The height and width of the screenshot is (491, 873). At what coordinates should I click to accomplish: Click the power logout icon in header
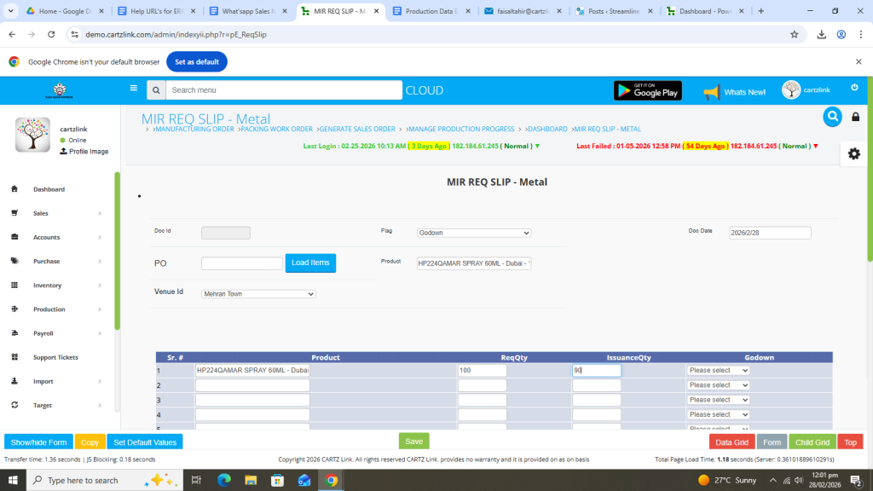(854, 88)
